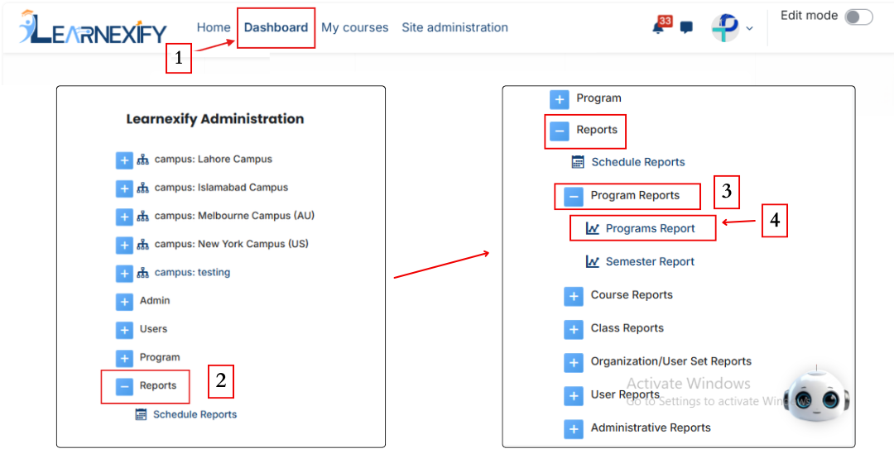Image resolution: width=894 pixels, height=468 pixels.
Task: Expand the Course Reports node
Action: (x=574, y=296)
